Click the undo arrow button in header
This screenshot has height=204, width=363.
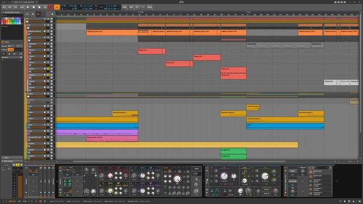pyautogui.click(x=137, y=7)
